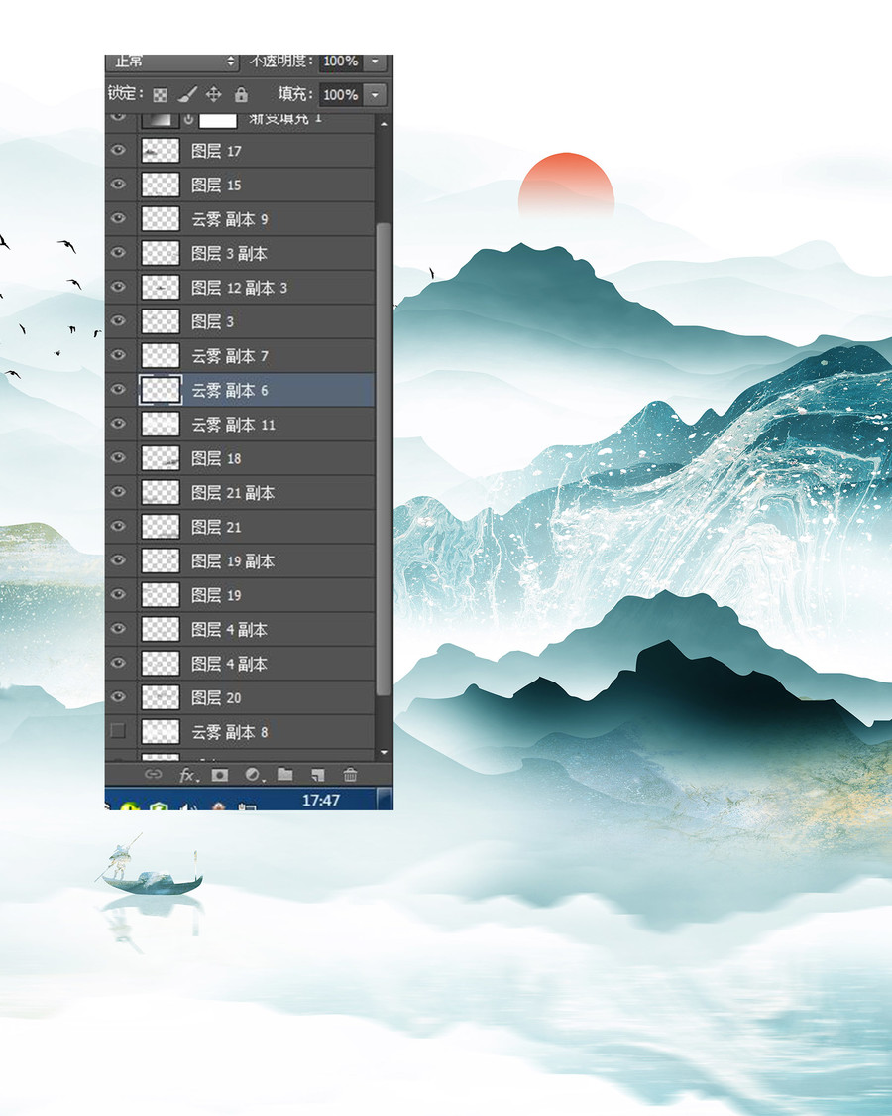Click layers panel scrollbar up arrow
The height and width of the screenshot is (1116, 892).
tap(384, 124)
